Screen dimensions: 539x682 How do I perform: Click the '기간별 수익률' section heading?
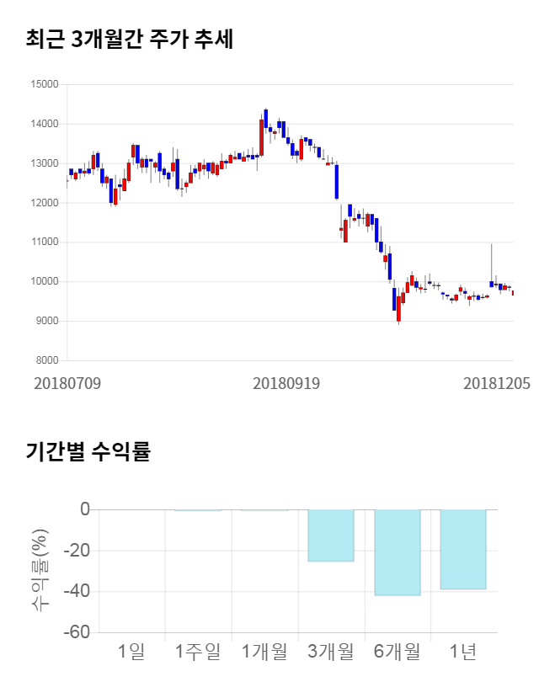[x=88, y=451]
